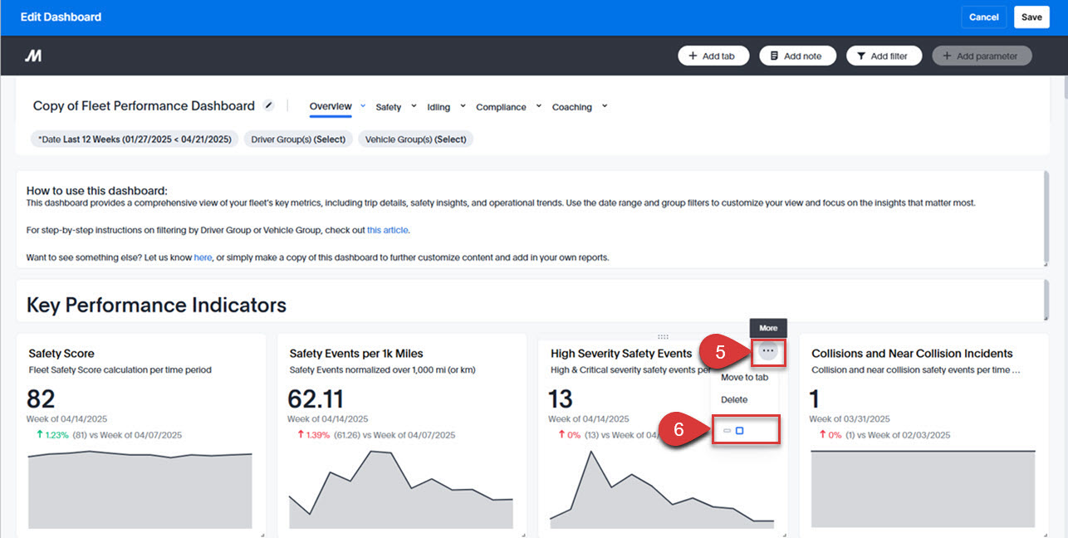Expand the Safety tab chevron
This screenshot has width=1068, height=538.
coord(414,106)
